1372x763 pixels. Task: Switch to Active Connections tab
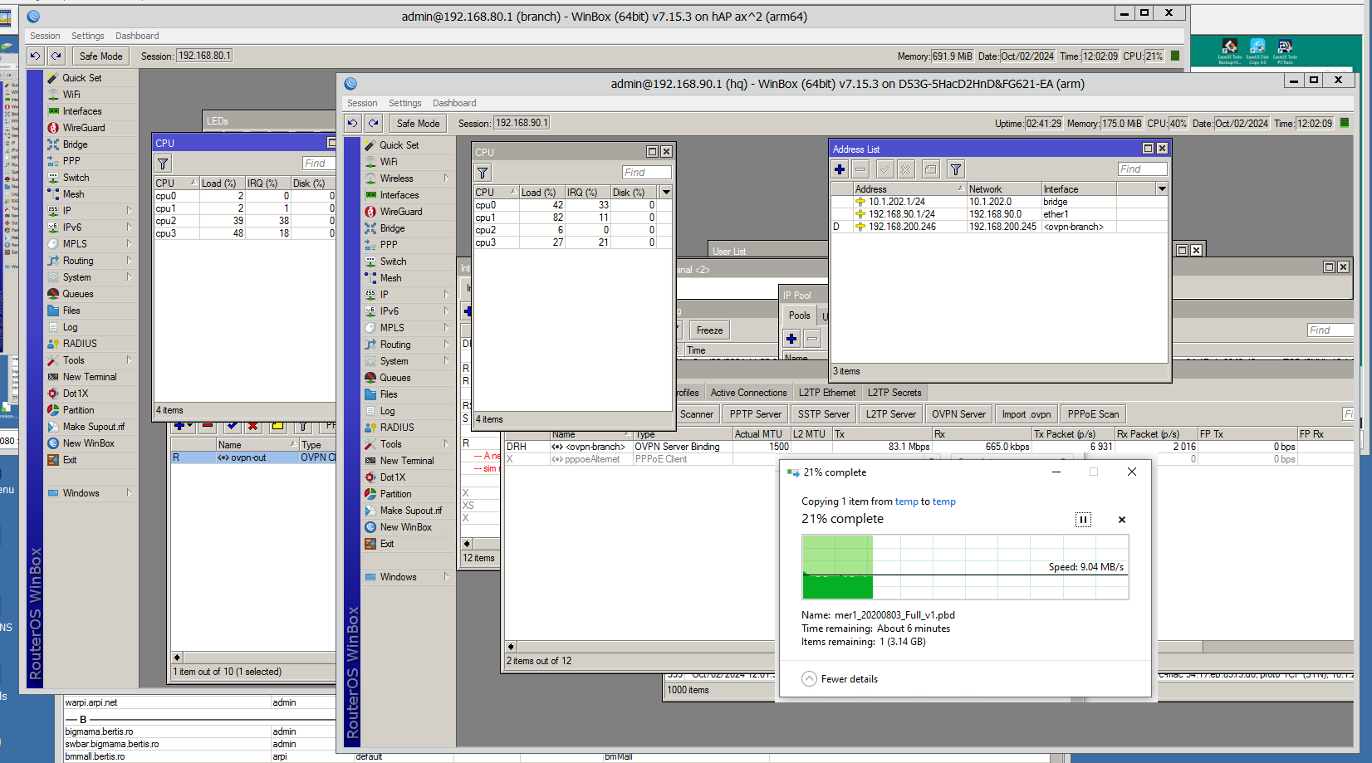pyautogui.click(x=748, y=393)
